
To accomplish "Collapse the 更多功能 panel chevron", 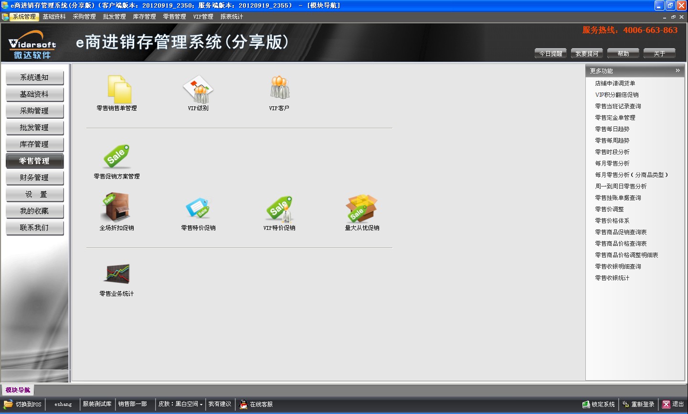I will 677,71.
